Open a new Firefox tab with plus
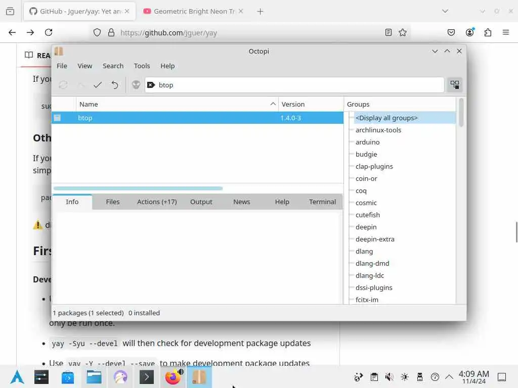Viewport: 518px width, 388px height. click(261, 12)
